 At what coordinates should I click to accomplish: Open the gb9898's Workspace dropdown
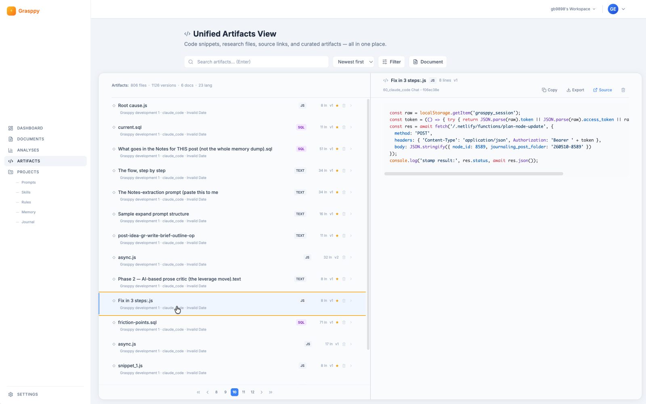pos(573,9)
